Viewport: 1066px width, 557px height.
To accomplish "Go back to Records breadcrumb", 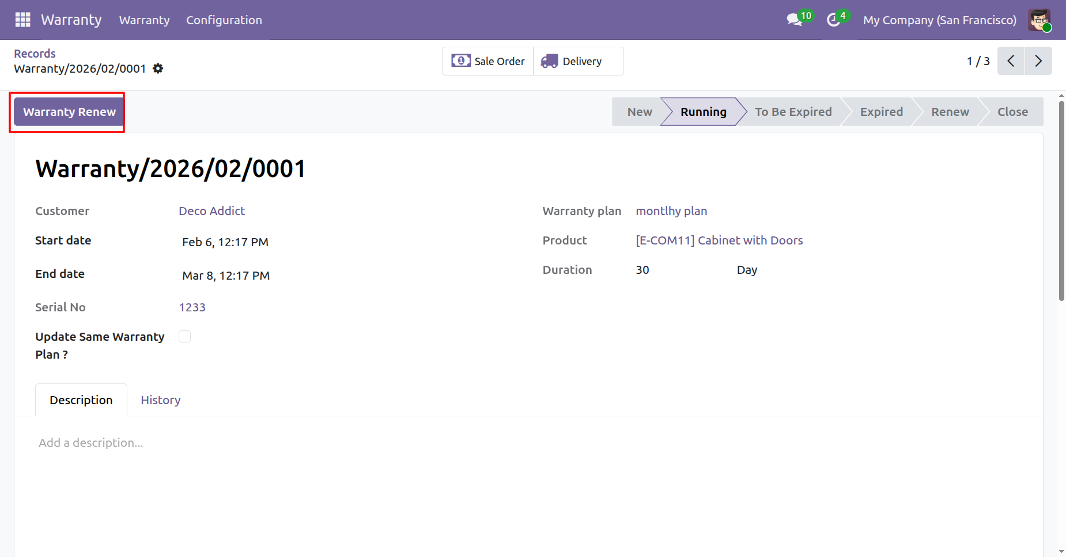I will [x=35, y=54].
